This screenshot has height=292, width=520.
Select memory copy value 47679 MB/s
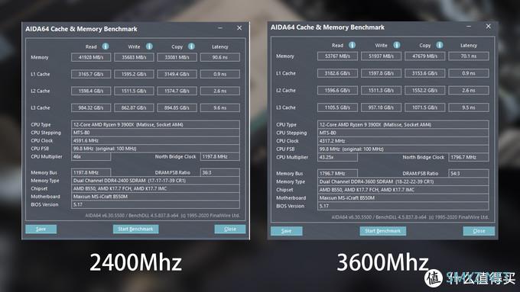point(425,56)
